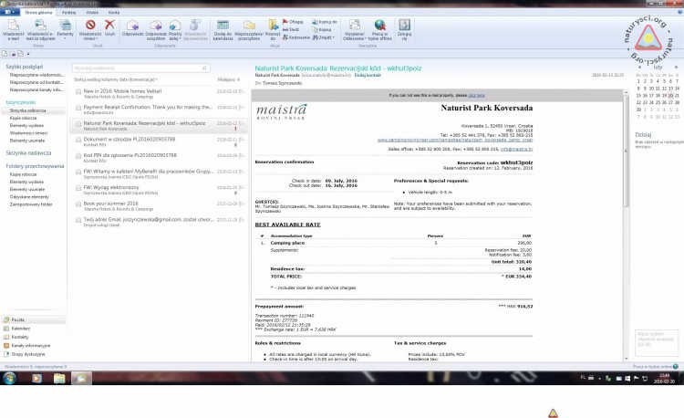
Task: Select 'Book your summer 2016' email
Action: pyautogui.click(x=160, y=206)
